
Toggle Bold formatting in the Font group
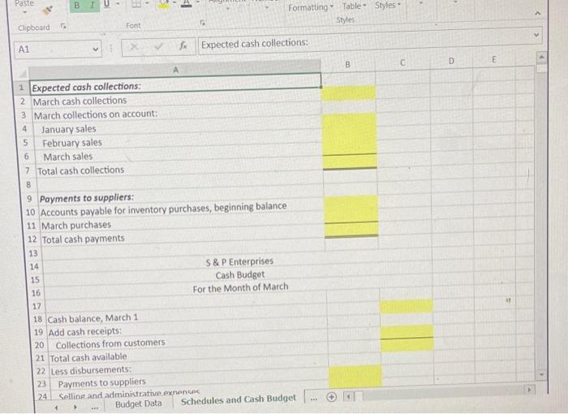pos(77,6)
